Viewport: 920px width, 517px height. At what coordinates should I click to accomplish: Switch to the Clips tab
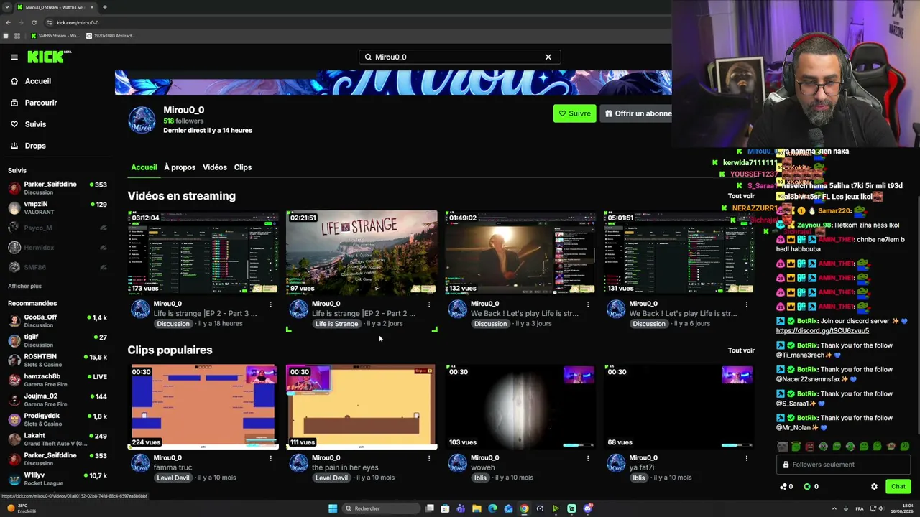click(x=243, y=167)
